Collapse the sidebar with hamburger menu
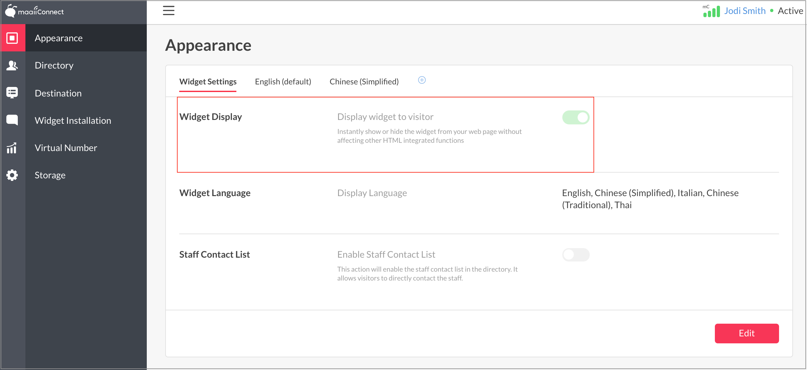807x370 pixels. point(168,11)
